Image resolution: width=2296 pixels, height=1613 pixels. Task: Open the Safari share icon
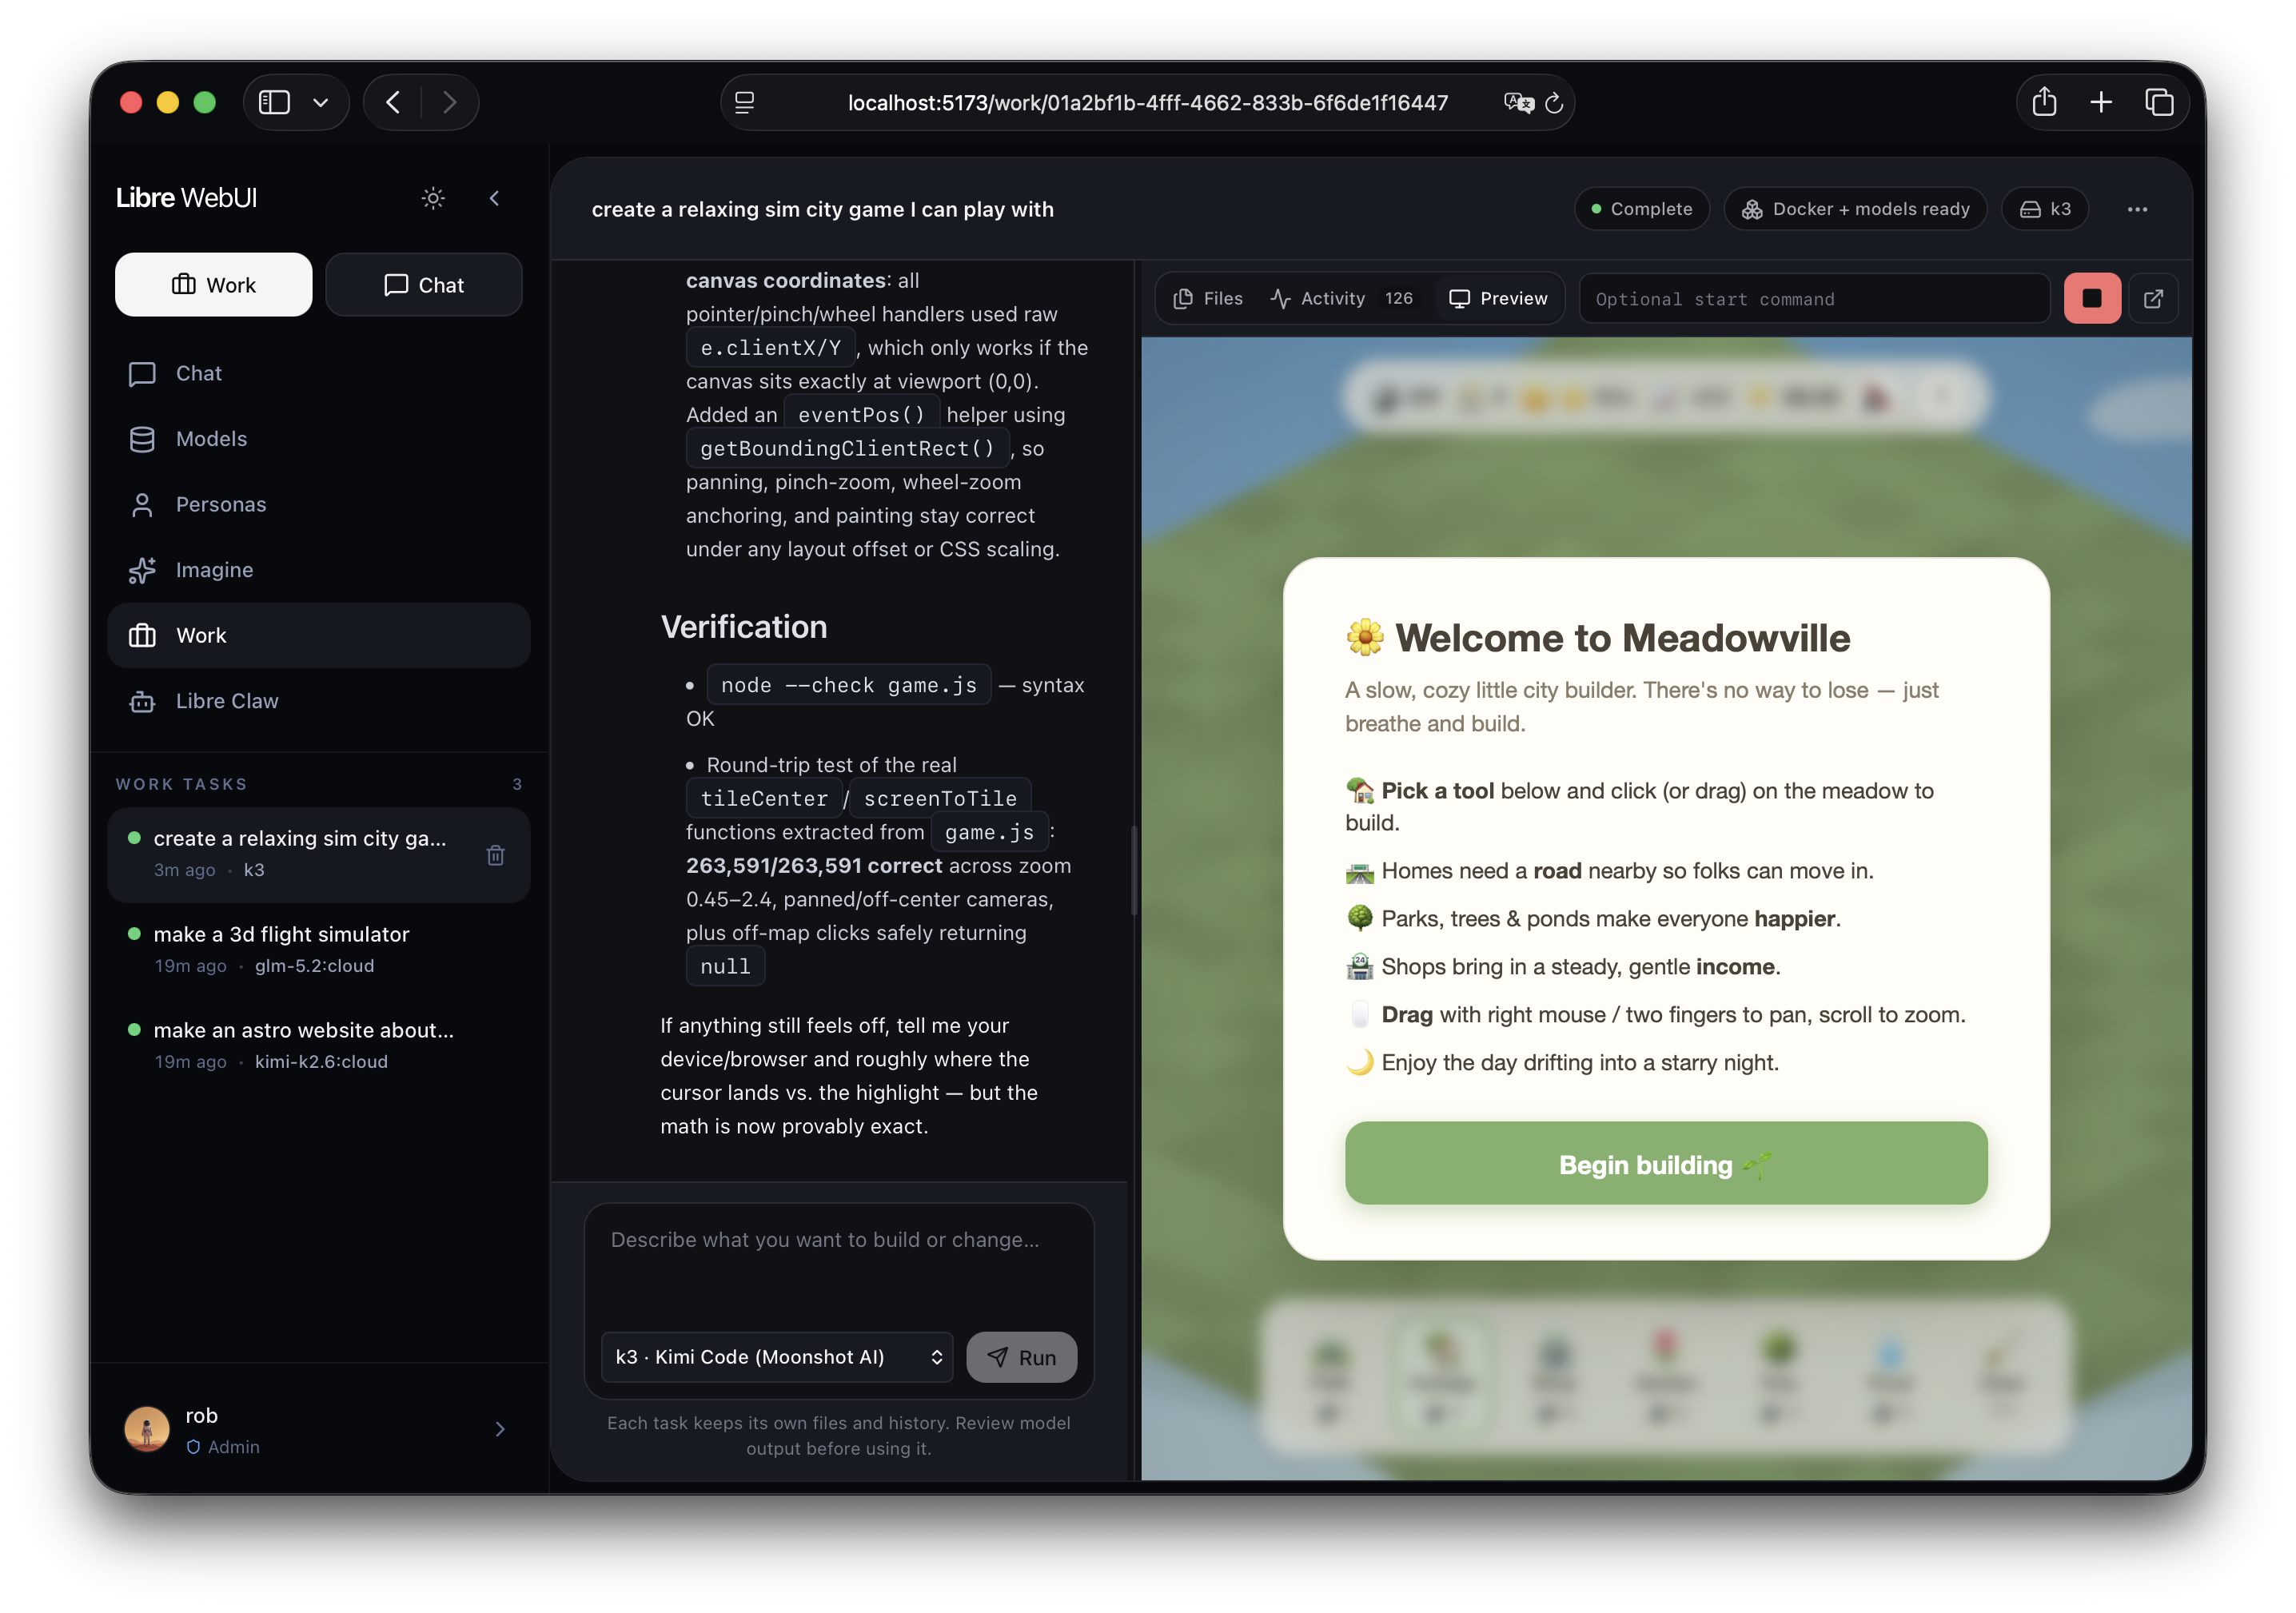coord(2044,102)
